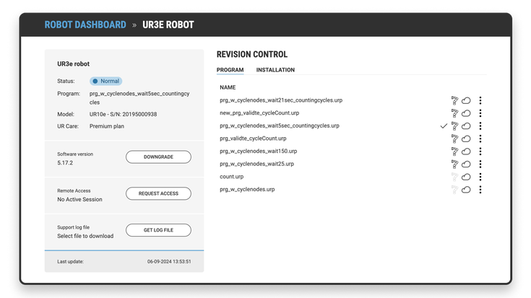Select prg_validte_cycleCount.urp file name
This screenshot has height=298, width=531.
point(253,139)
